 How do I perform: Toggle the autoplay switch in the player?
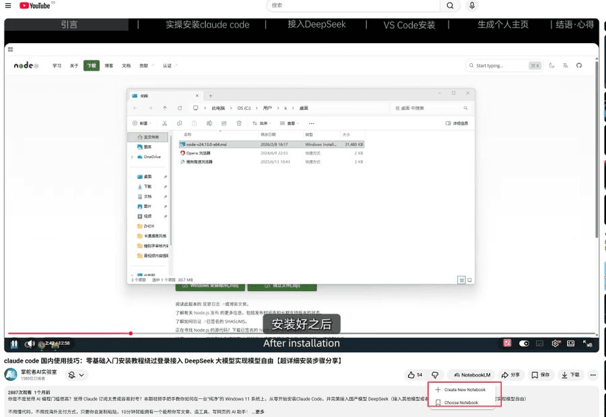[524, 343]
